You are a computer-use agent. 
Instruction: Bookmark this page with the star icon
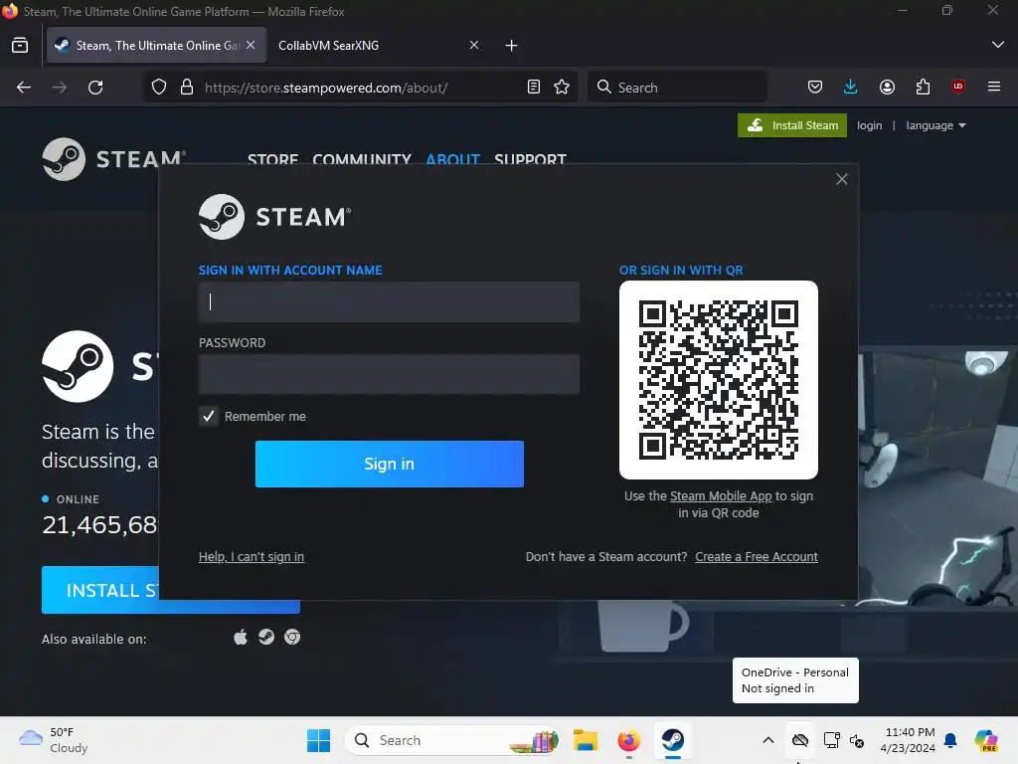click(563, 88)
